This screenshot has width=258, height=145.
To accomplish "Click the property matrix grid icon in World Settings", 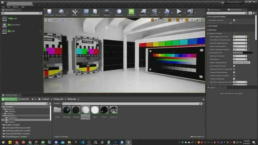I will point(250,13).
